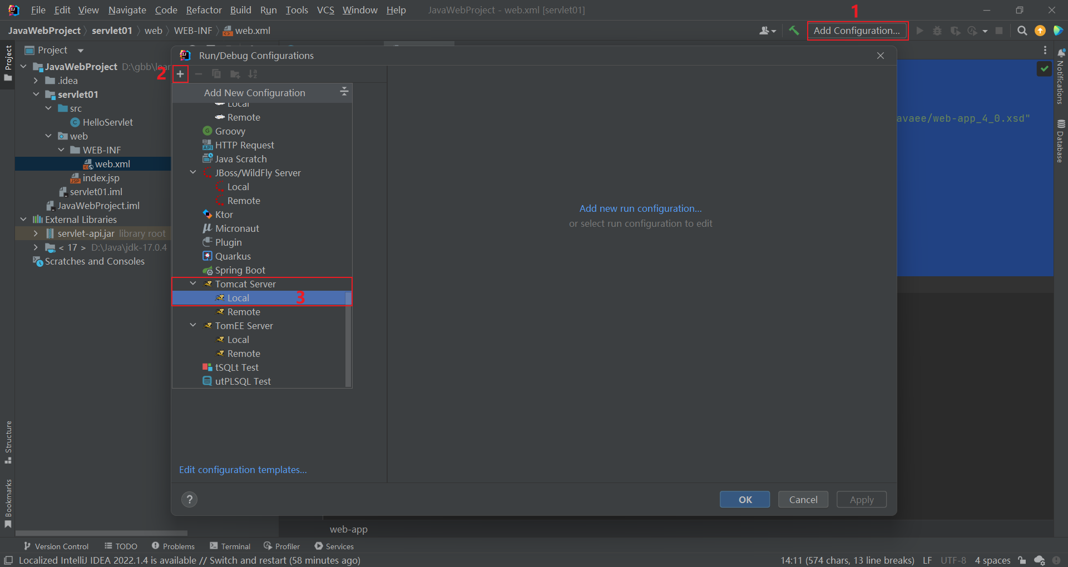
Task: Expand the .idea folder
Action: [36, 80]
